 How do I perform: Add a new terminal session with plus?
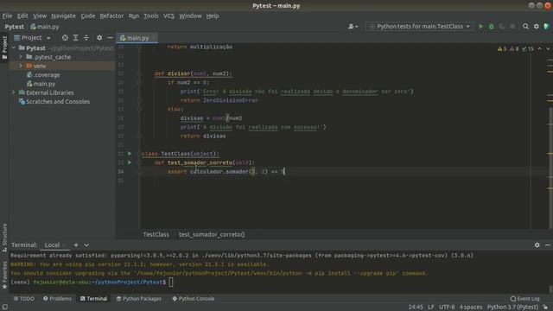76,245
